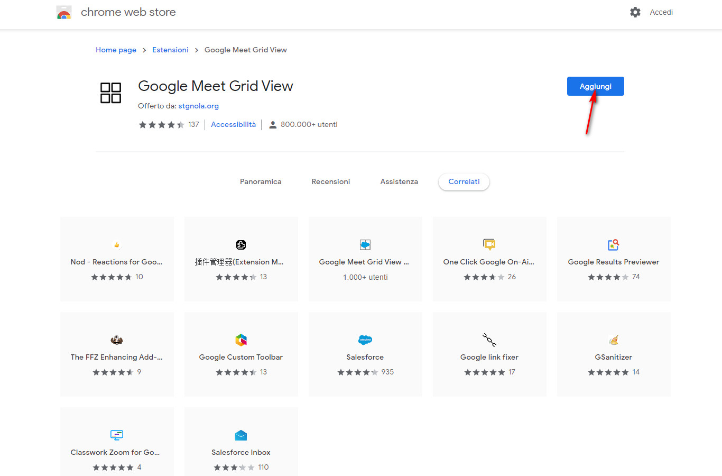
Task: Open the settings gear icon
Action: 635,12
